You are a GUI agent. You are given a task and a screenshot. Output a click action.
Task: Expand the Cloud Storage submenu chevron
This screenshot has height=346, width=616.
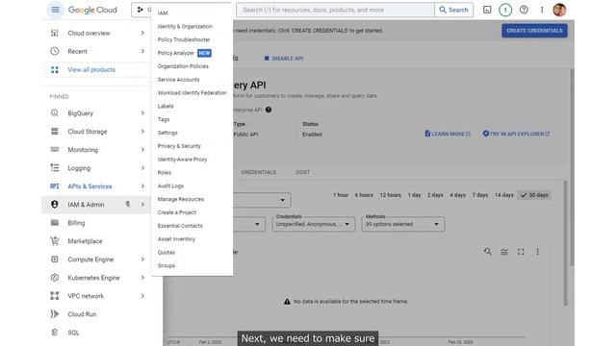tap(142, 132)
